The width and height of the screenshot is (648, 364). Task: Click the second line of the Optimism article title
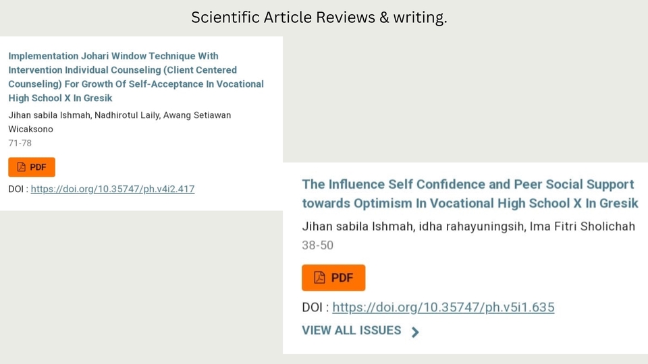(470, 204)
